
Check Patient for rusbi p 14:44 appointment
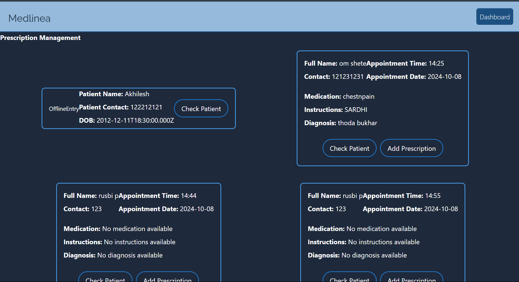point(105,277)
